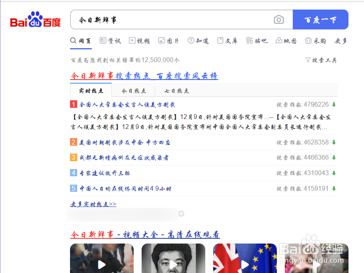Click green down arrow beside 4310043
This screenshot has width=364, height=273.
334,173
